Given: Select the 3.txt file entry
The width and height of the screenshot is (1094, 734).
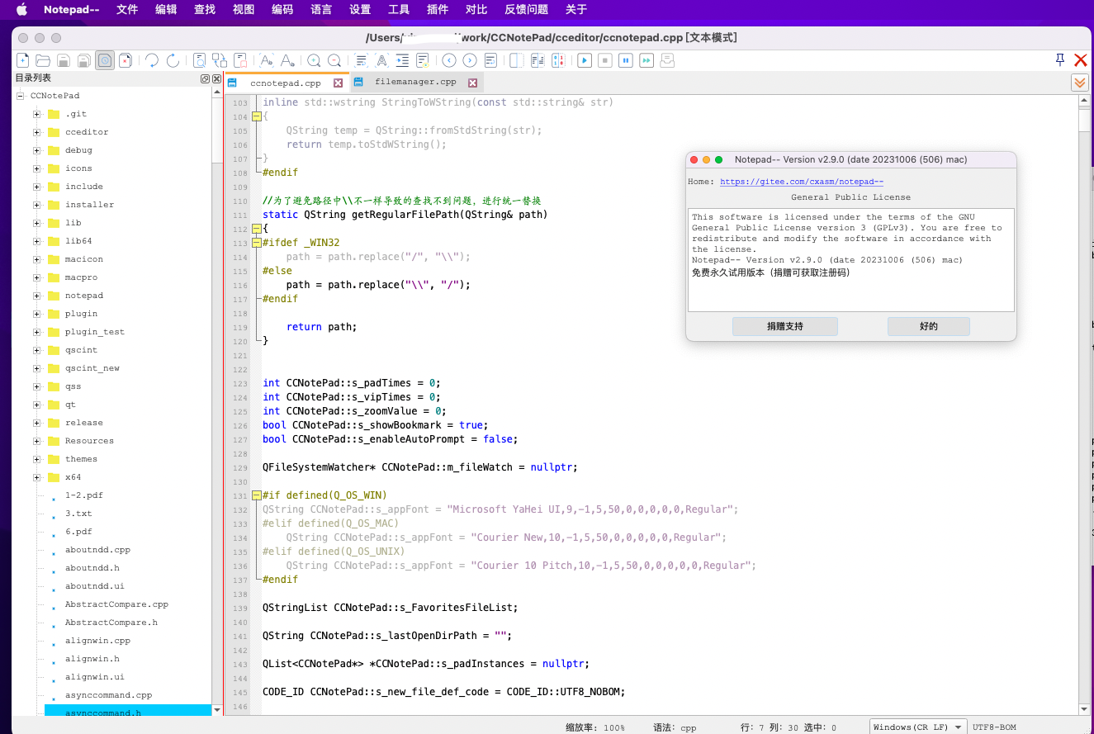Looking at the screenshot, I should coord(78,514).
